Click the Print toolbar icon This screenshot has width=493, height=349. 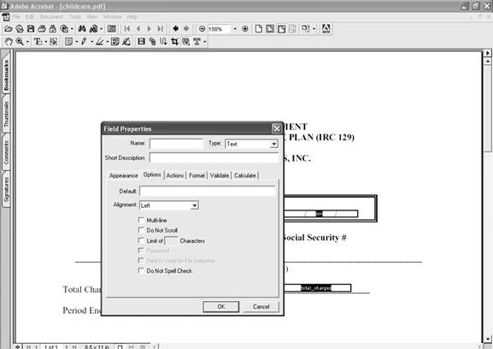pos(42,29)
